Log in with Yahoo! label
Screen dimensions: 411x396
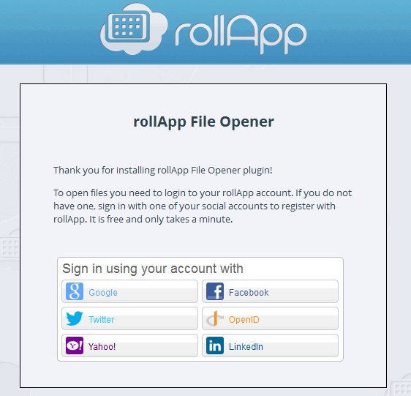[102, 347]
